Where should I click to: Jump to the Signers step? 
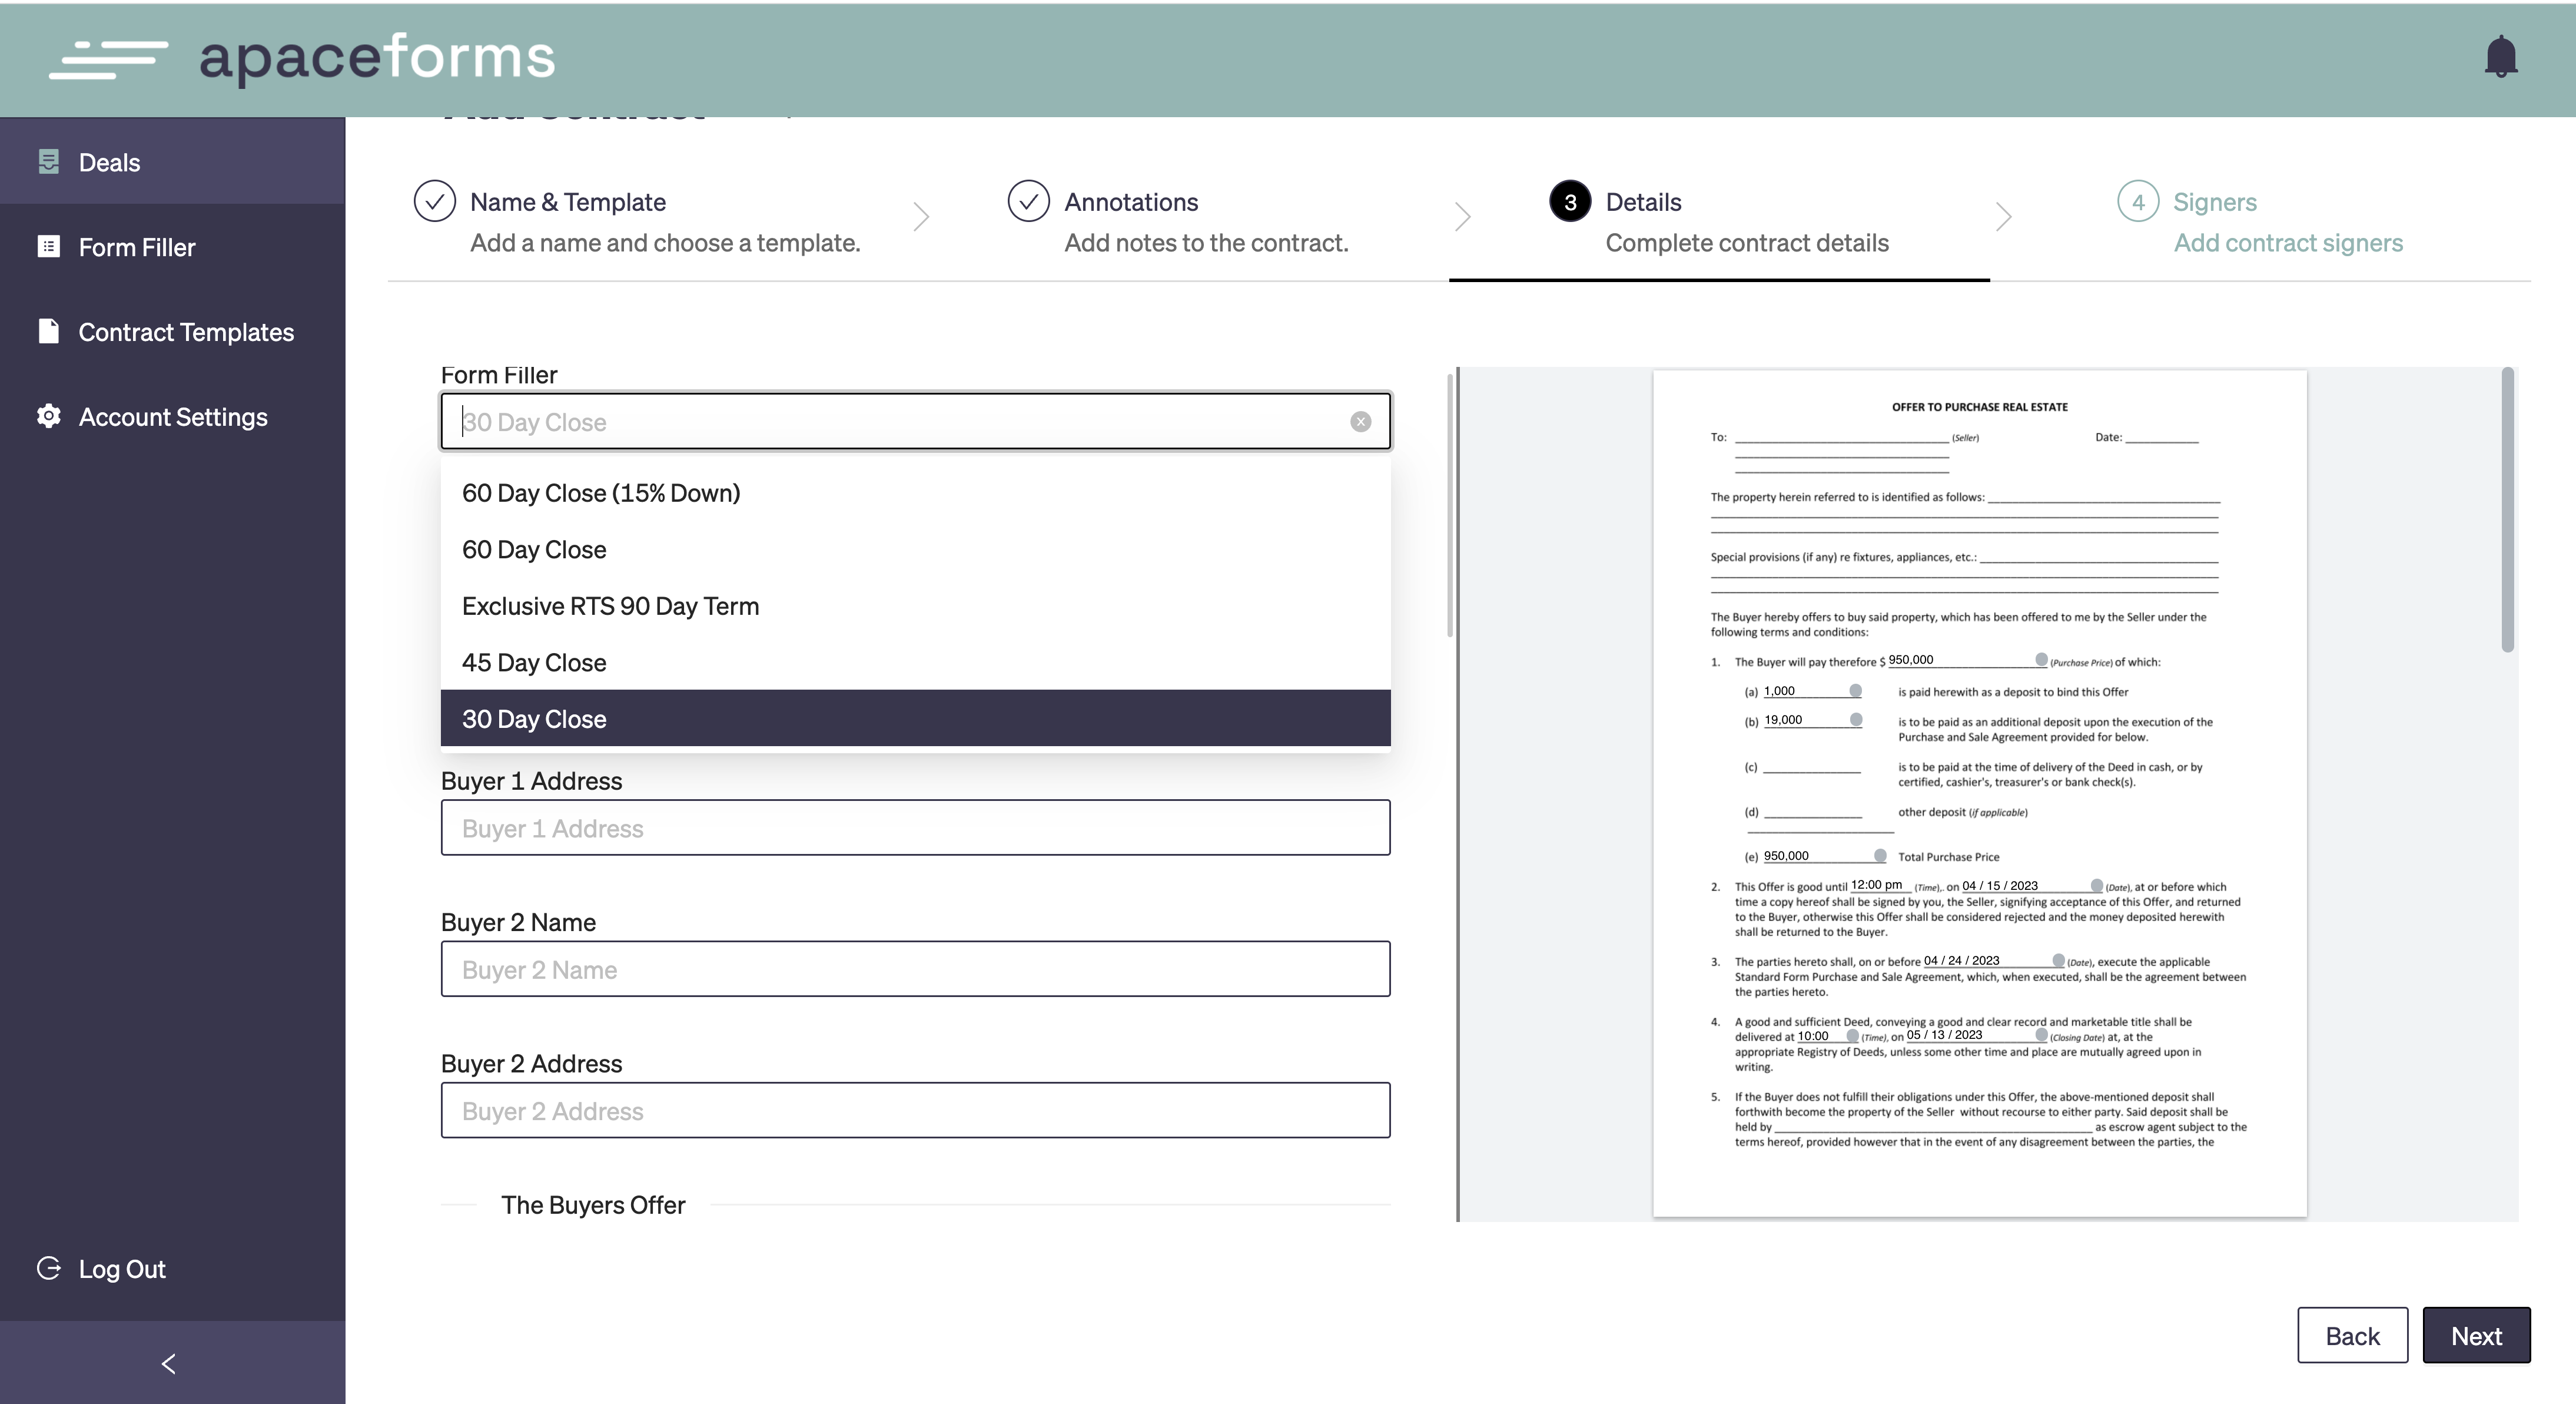click(2214, 202)
